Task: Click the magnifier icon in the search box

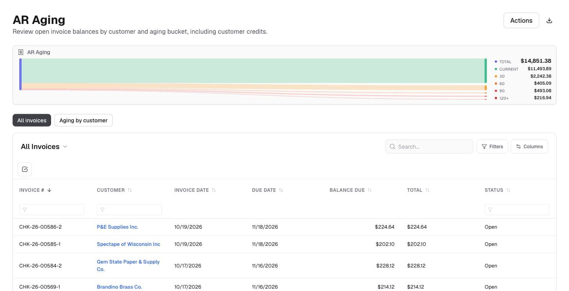Action: 392,147
